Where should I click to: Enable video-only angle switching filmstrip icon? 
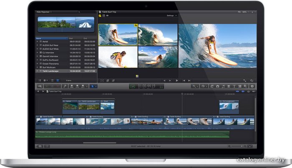[104, 15]
